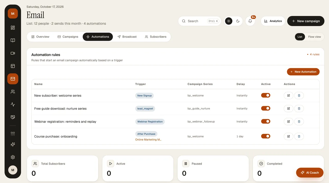The image size is (329, 183).
Task: Click the New Signup trigger badge
Action: [144, 96]
